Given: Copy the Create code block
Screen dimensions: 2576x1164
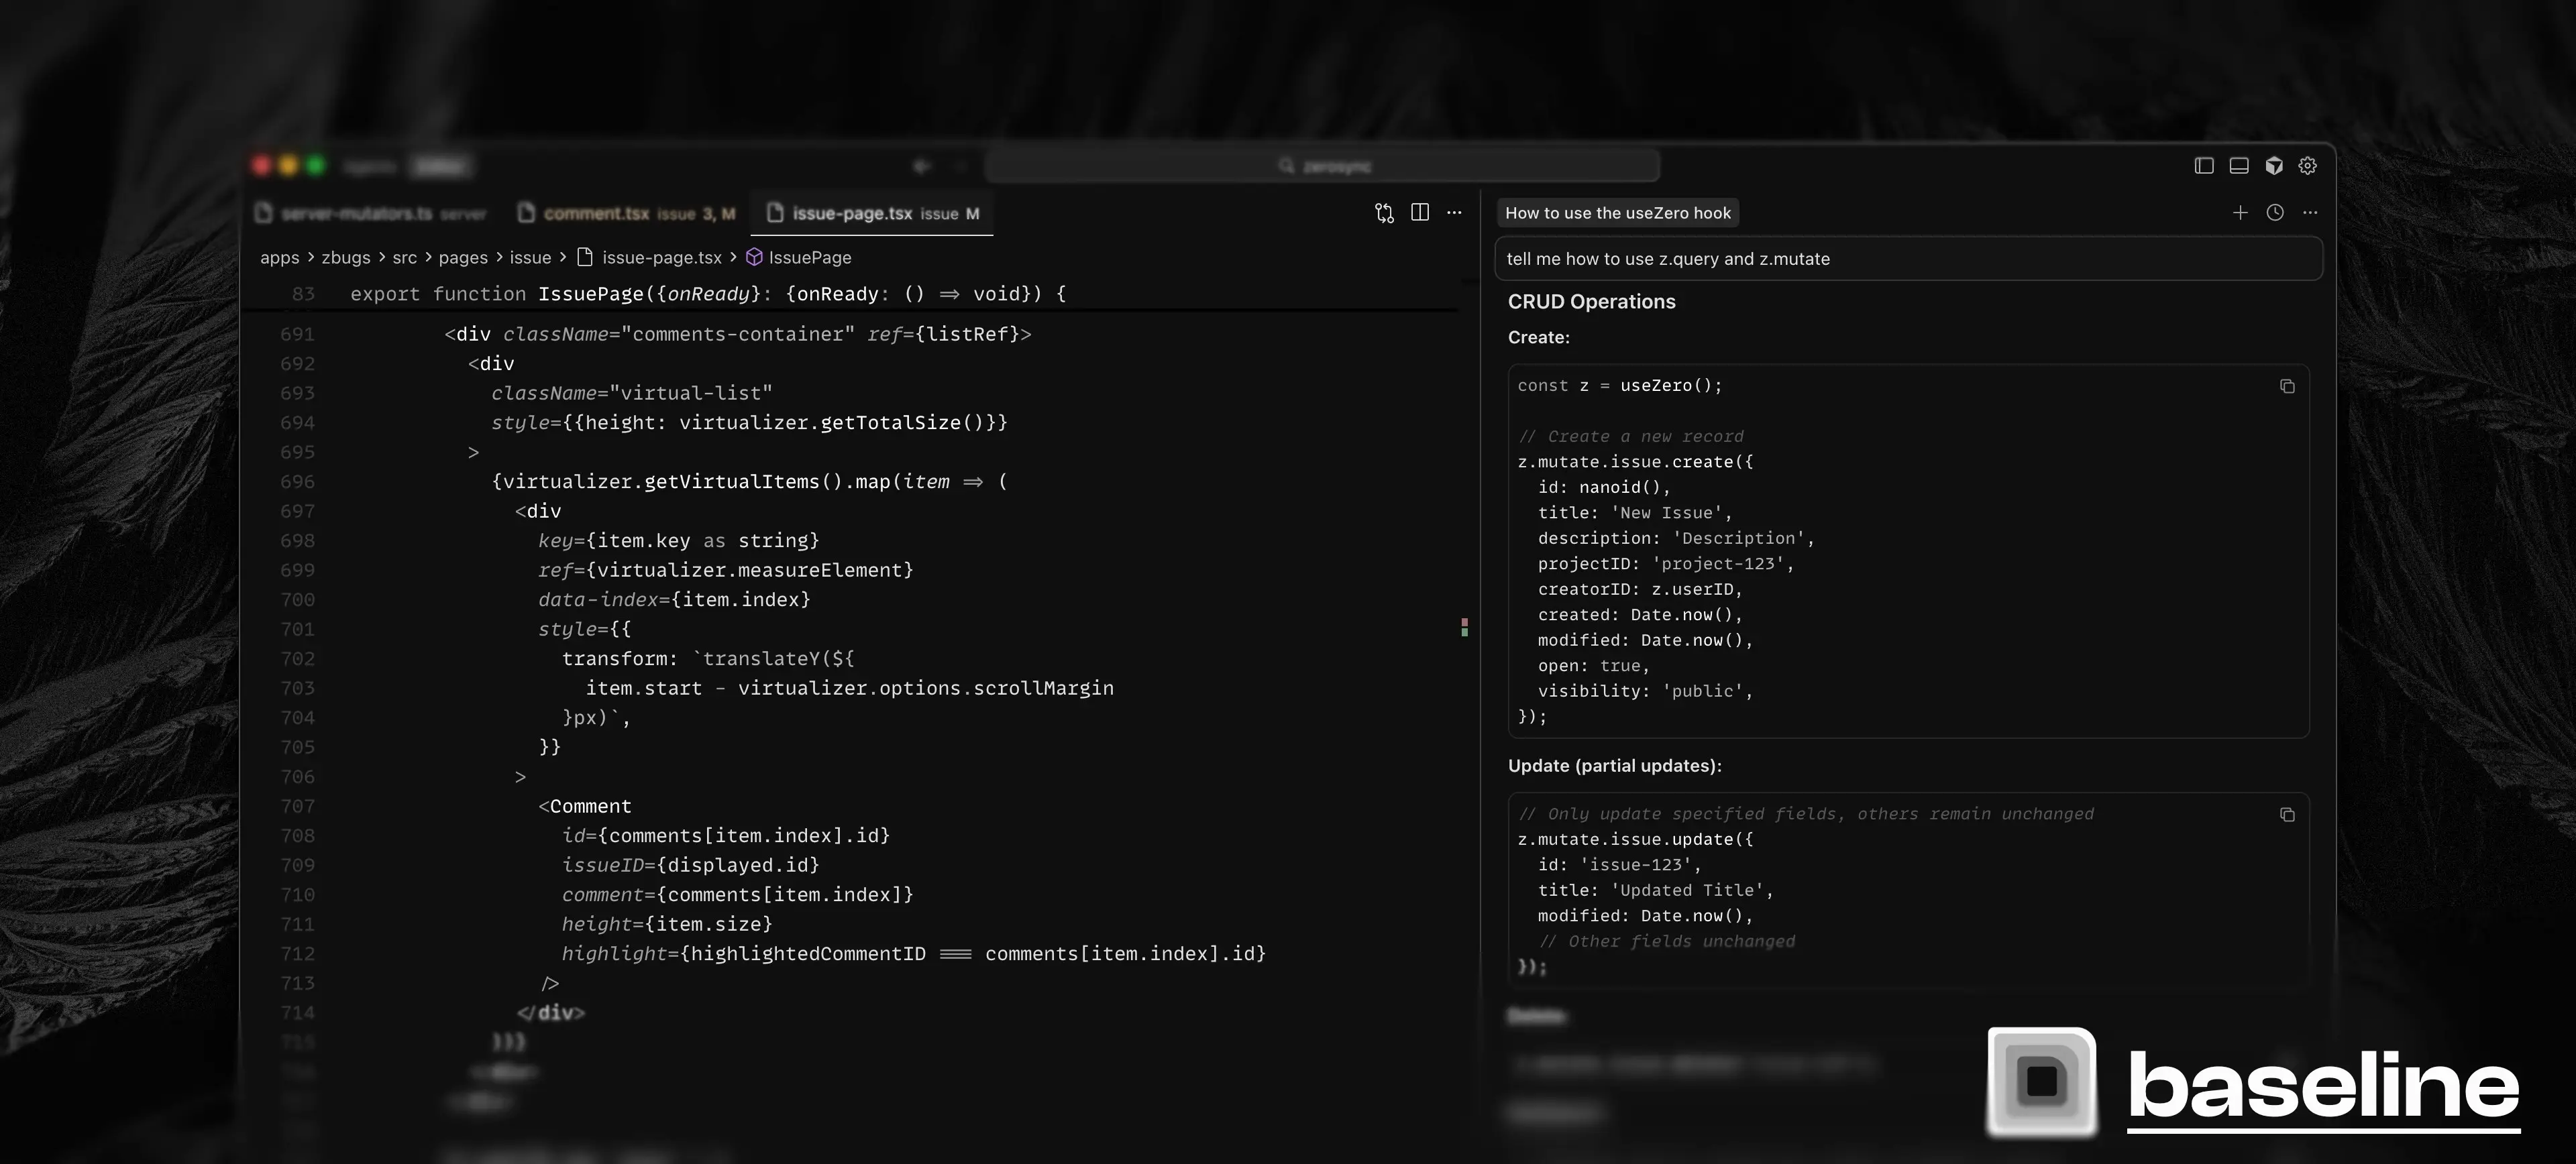Looking at the screenshot, I should [2287, 387].
